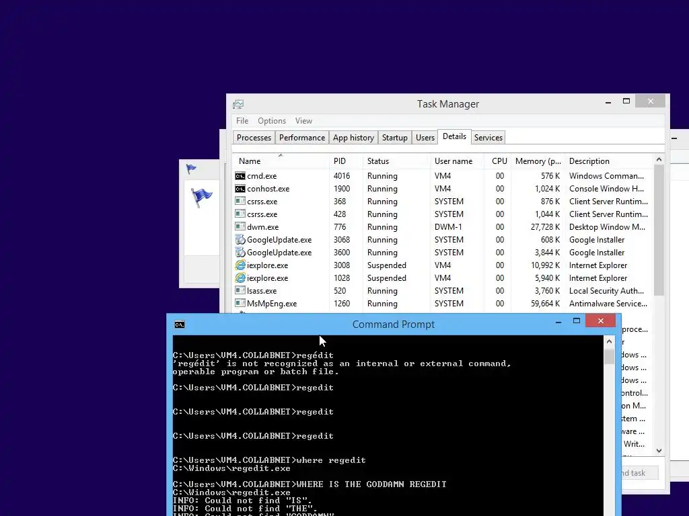
Task: Sort by the Name column header
Action: [281, 161]
